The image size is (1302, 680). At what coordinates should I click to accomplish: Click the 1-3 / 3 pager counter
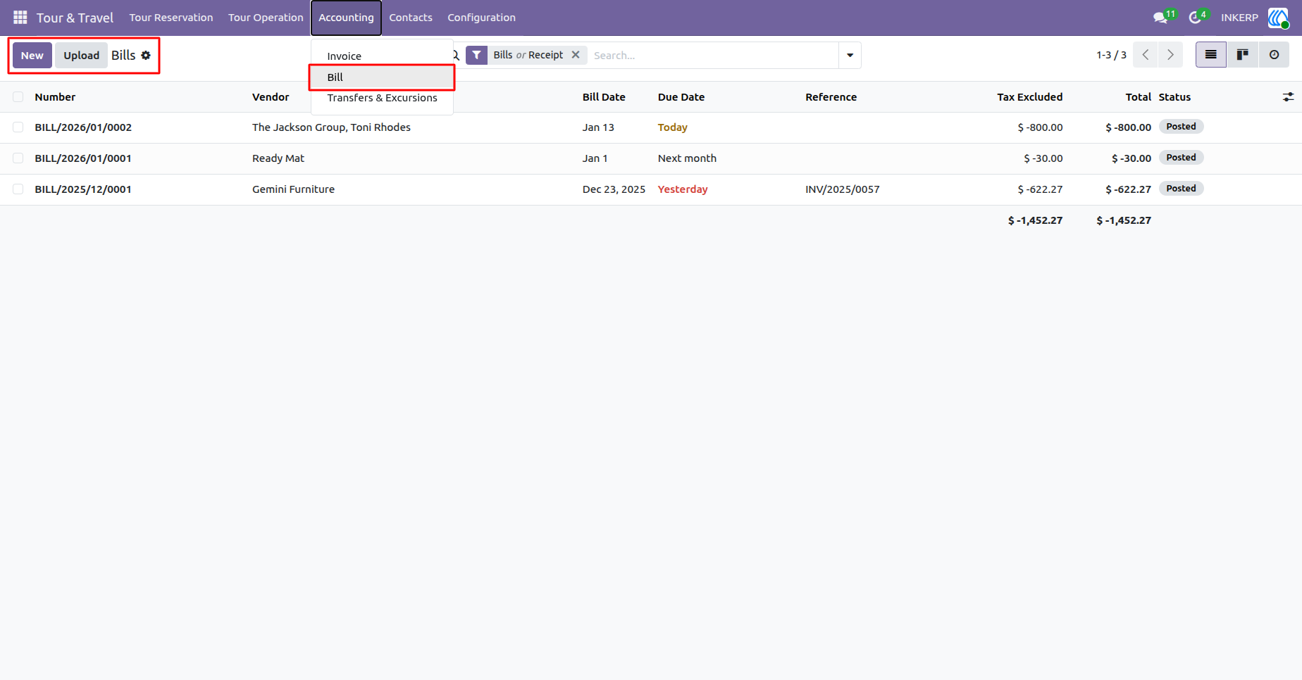click(1111, 55)
